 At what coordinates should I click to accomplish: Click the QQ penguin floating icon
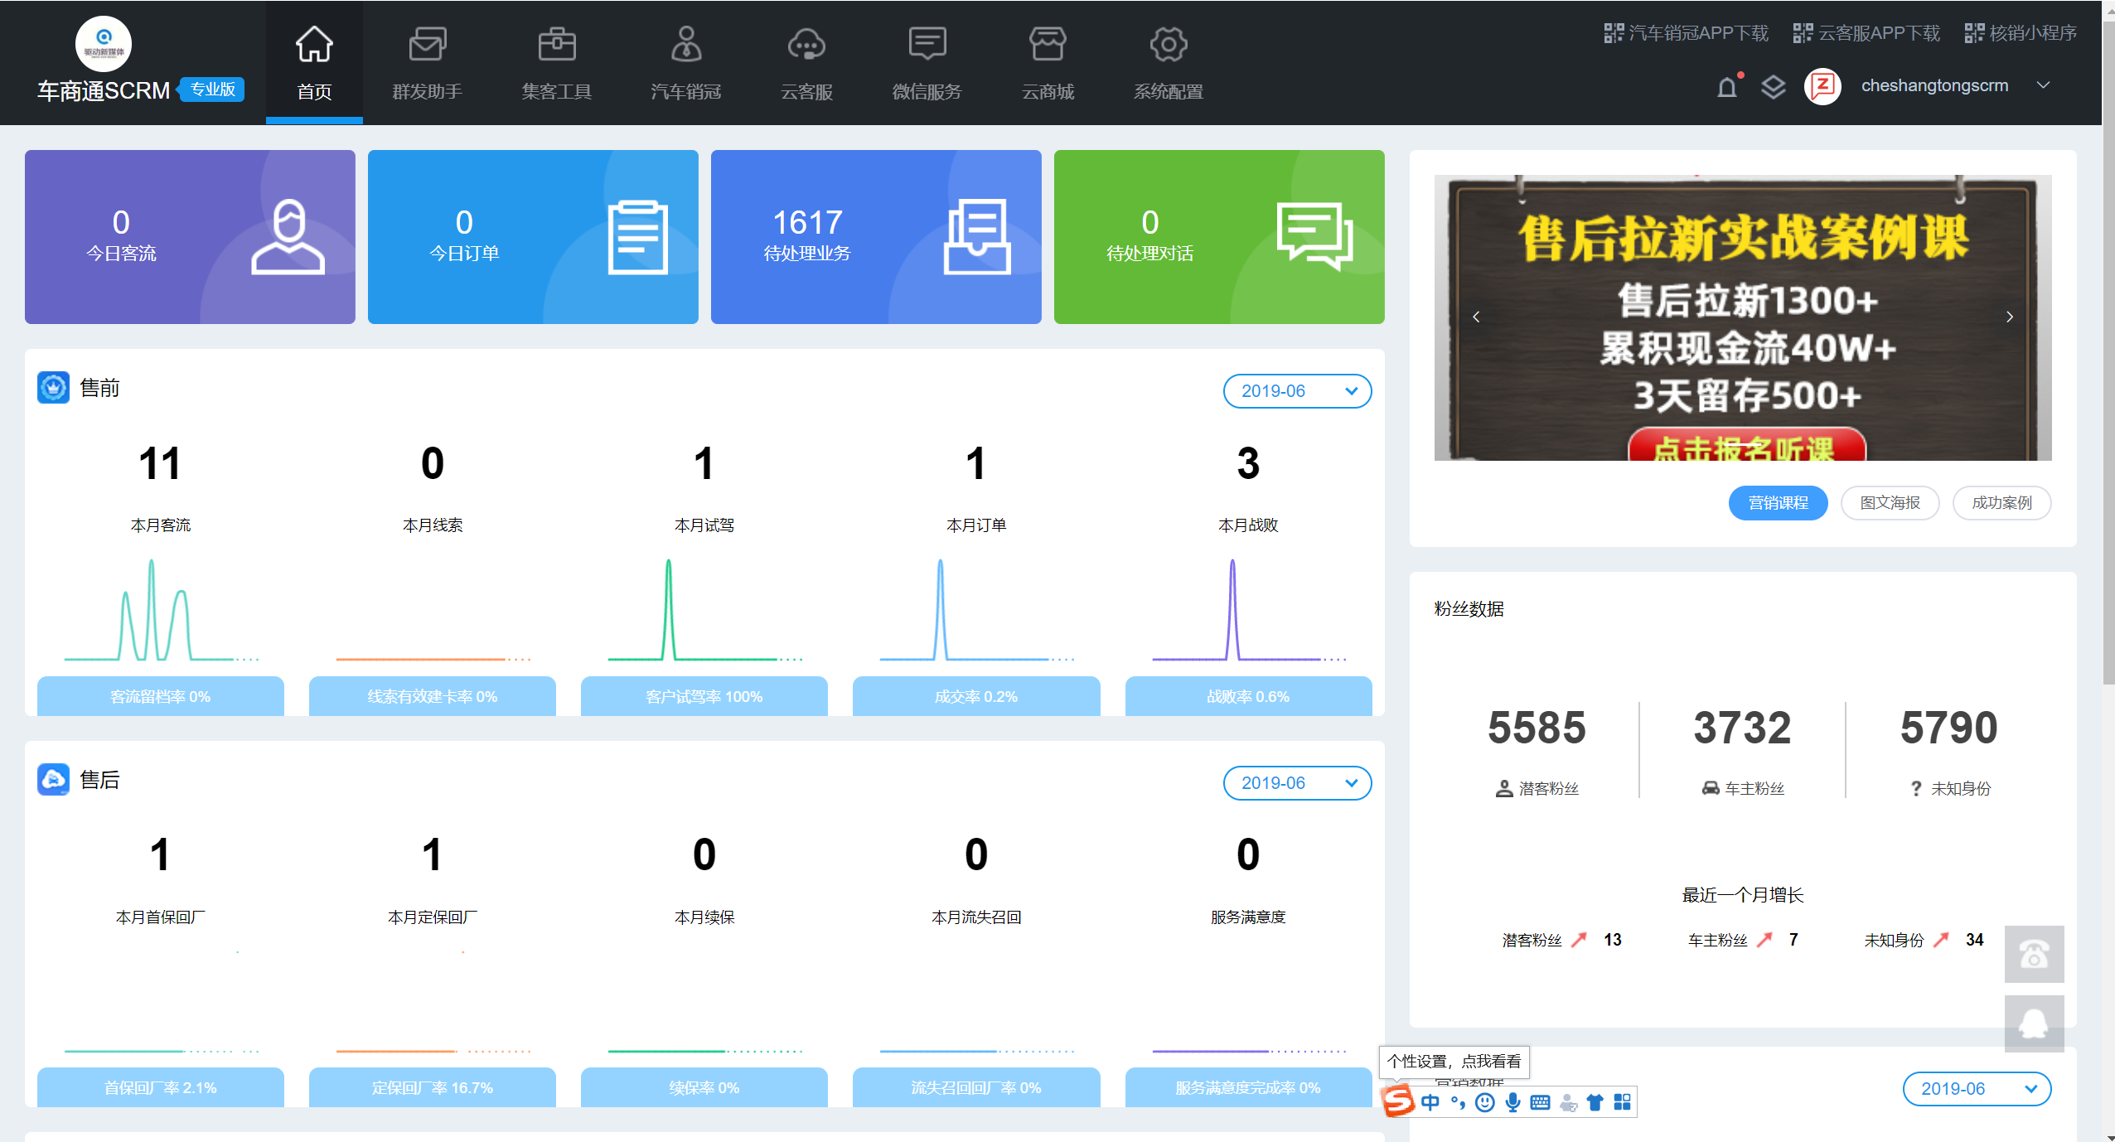click(2033, 1023)
